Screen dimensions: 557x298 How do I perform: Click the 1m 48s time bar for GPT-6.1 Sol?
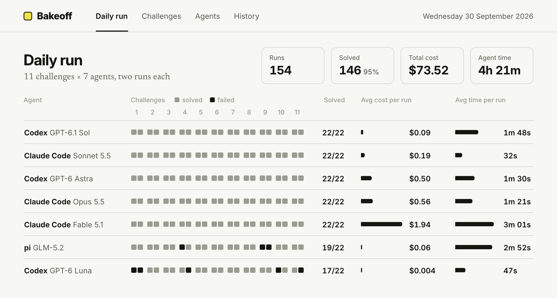coord(466,132)
